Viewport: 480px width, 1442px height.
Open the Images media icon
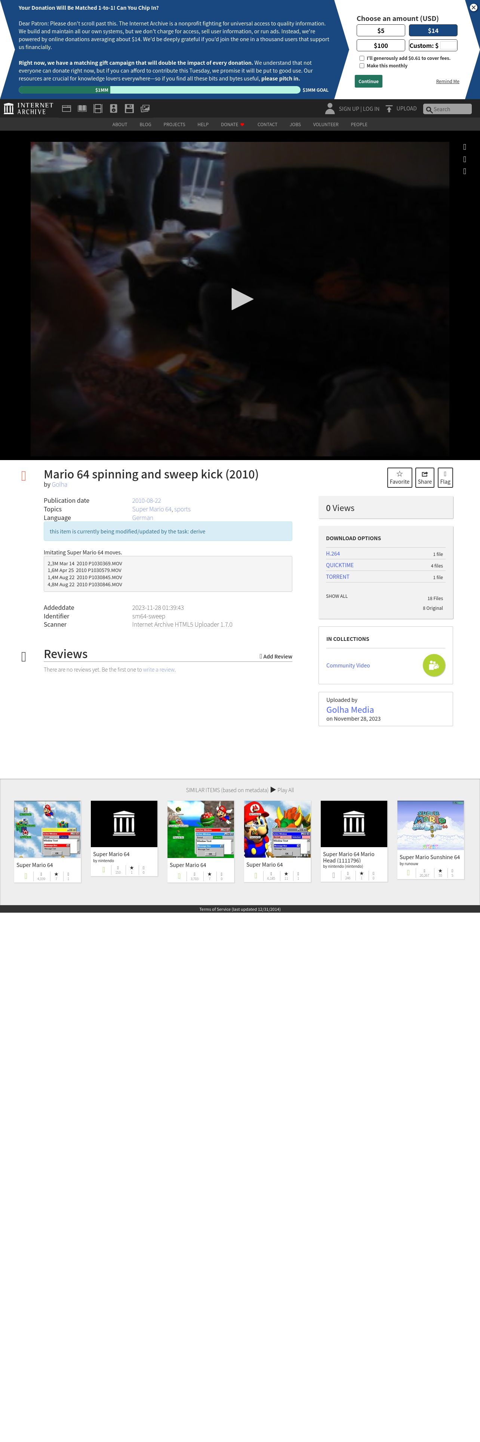pyautogui.click(x=145, y=109)
